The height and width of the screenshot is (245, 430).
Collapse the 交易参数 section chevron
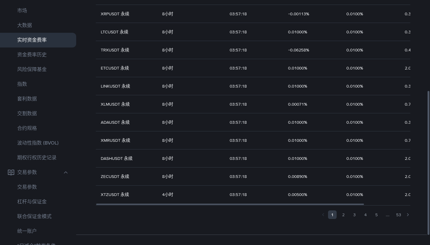click(x=66, y=172)
